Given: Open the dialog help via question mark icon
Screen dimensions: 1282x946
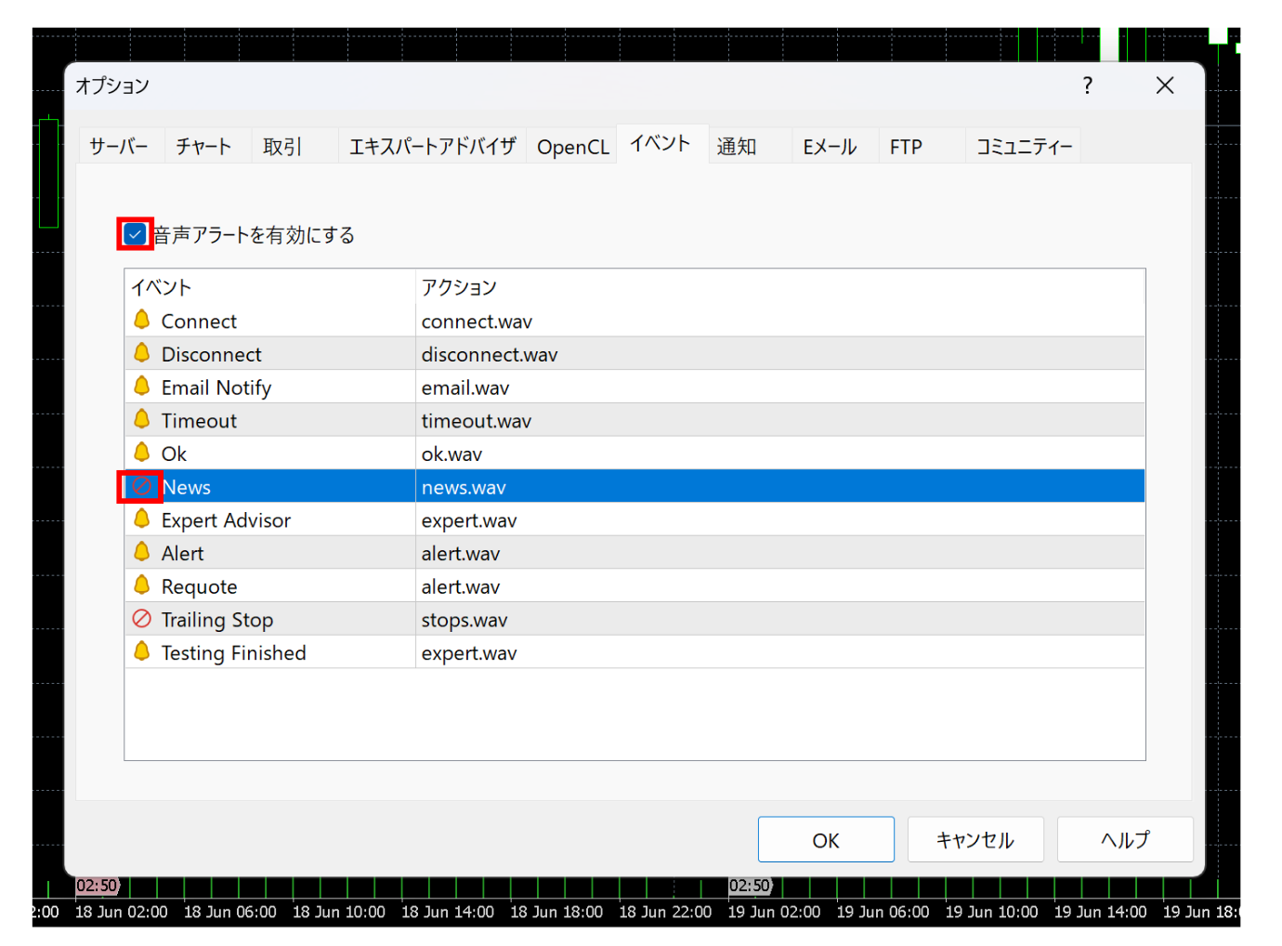Looking at the screenshot, I should pyautogui.click(x=1087, y=85).
